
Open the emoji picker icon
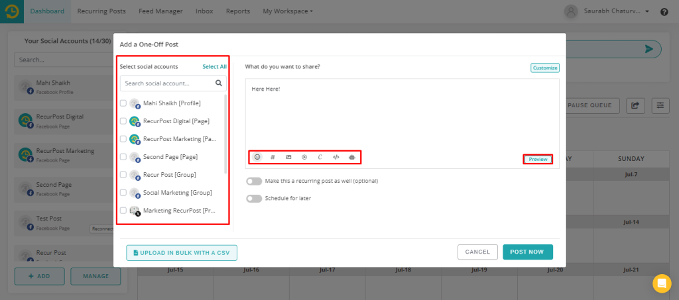pyautogui.click(x=257, y=158)
